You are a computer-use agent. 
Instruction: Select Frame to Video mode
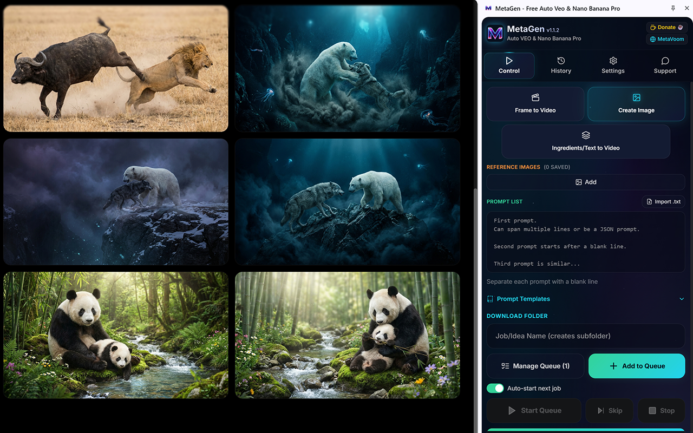pyautogui.click(x=535, y=104)
